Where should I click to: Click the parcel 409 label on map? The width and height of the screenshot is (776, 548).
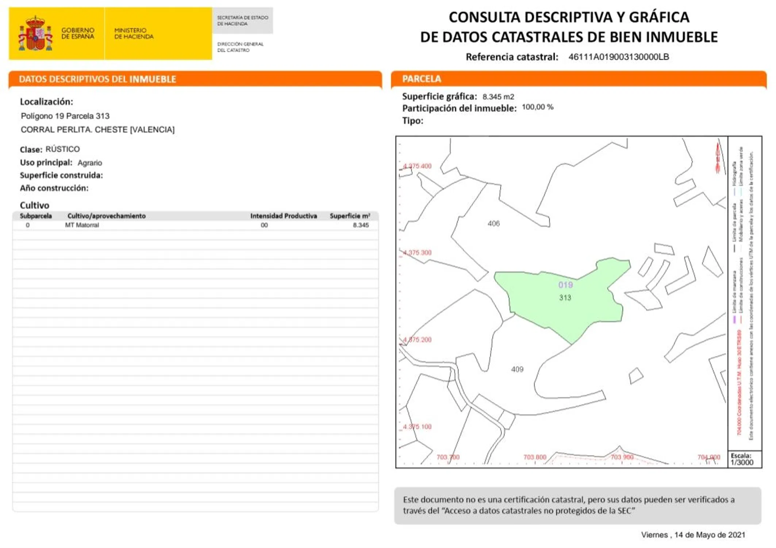tap(517, 369)
